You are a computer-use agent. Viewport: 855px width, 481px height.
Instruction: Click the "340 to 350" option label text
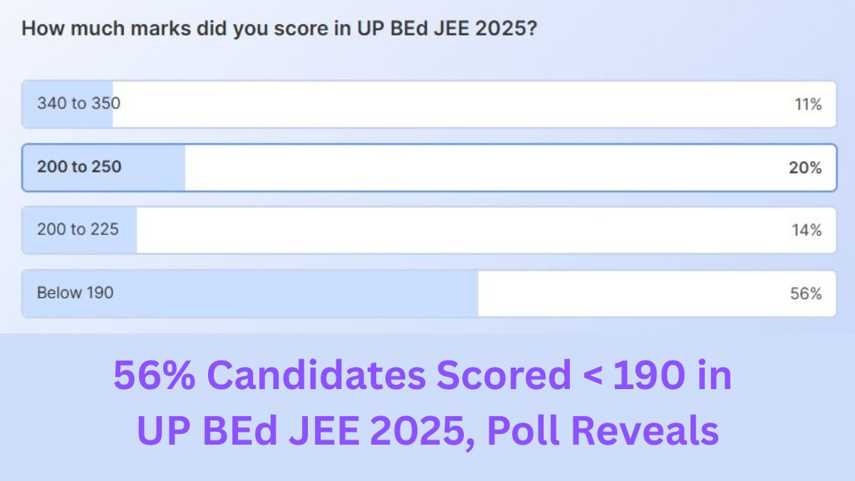79,103
